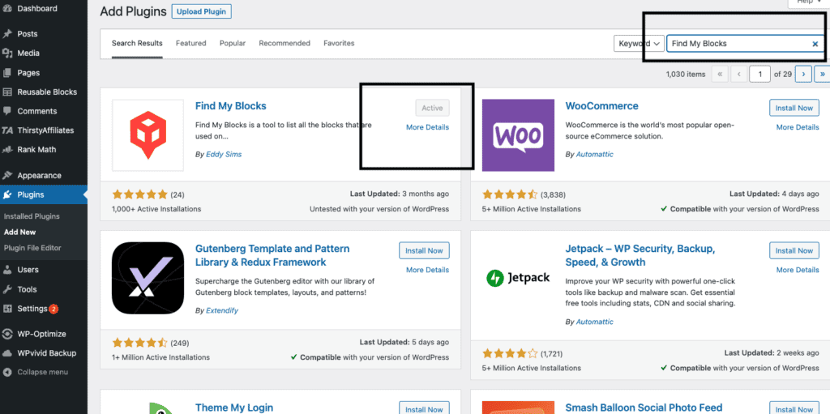Open More Details for Gutenberg Template Library

427,270
